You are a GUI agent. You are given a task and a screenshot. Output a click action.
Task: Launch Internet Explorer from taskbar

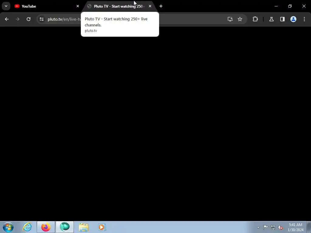click(27, 227)
